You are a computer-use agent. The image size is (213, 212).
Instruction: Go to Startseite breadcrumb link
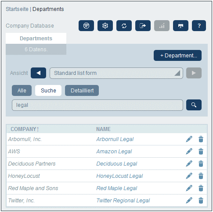click(x=17, y=9)
